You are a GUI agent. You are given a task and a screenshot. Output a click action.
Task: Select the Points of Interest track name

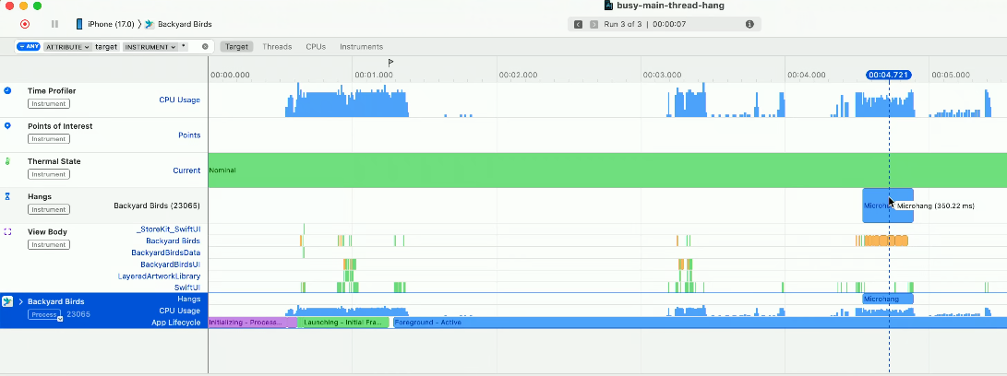tap(60, 126)
